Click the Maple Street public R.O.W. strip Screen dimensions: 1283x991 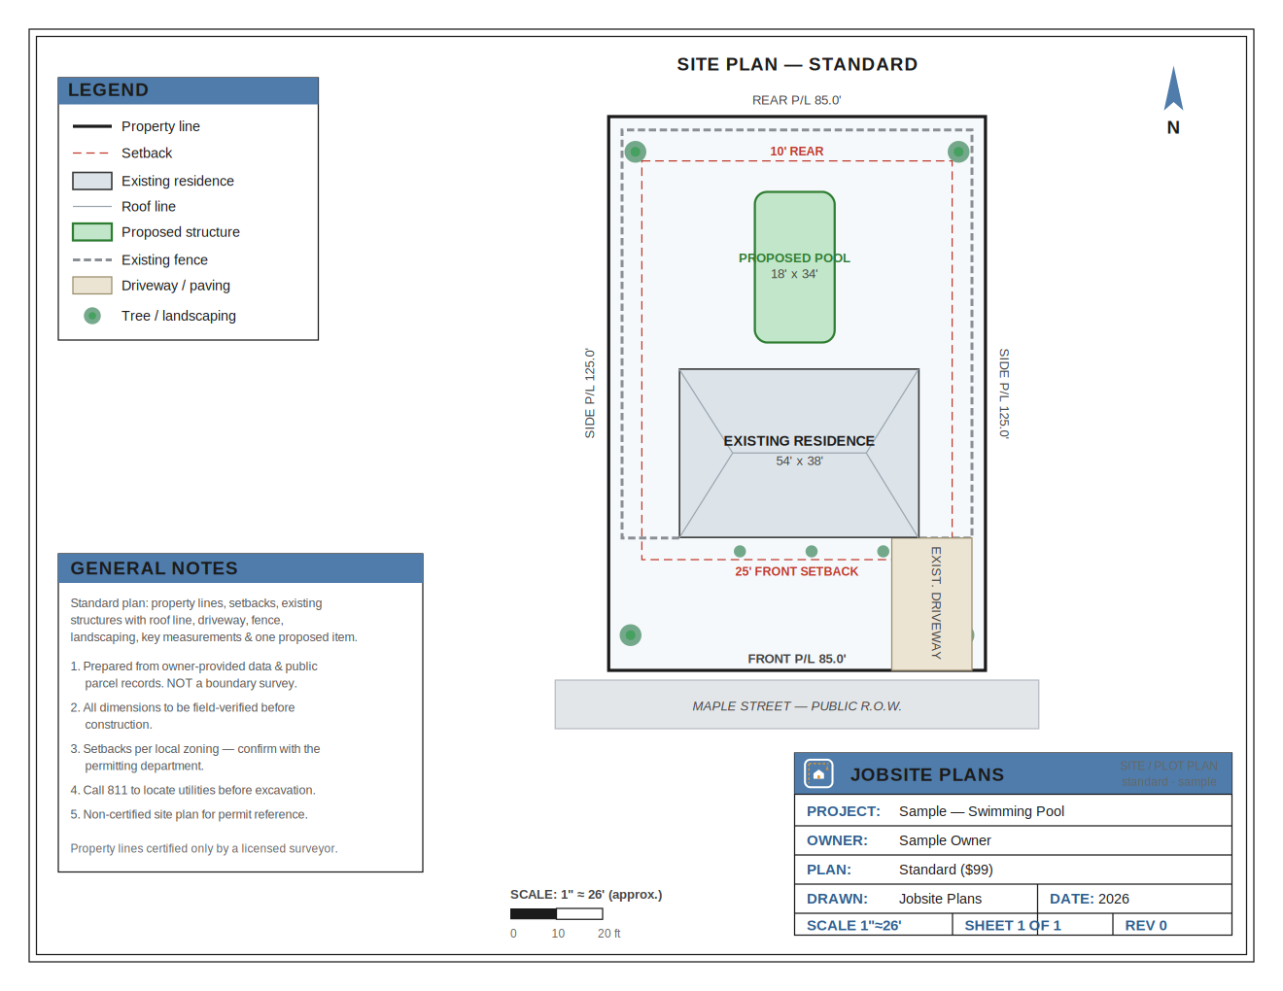click(x=797, y=704)
